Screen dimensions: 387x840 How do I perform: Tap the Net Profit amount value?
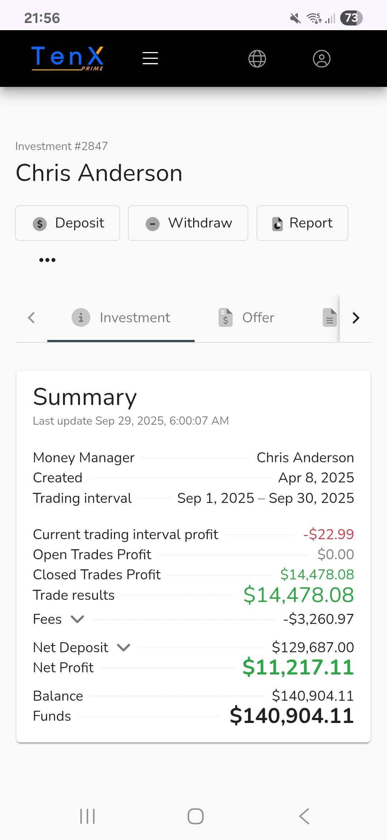(x=298, y=667)
